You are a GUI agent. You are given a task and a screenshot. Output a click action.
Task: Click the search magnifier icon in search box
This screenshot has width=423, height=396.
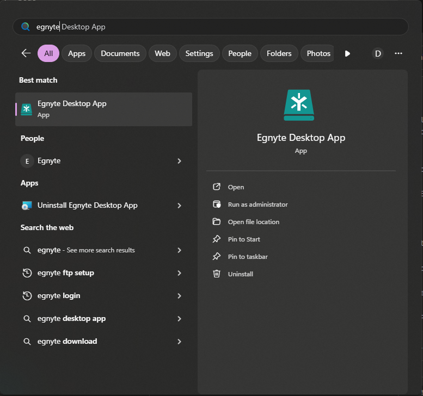click(x=26, y=27)
